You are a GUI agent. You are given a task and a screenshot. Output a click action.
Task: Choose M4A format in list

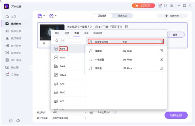(x=68, y=66)
